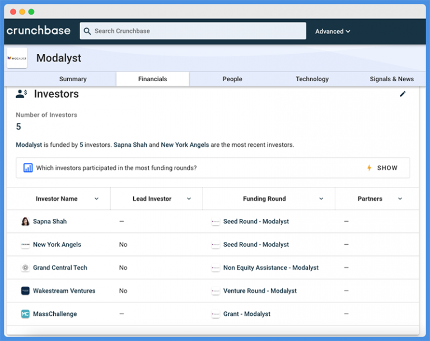Switch to the Summary tab

[73, 79]
